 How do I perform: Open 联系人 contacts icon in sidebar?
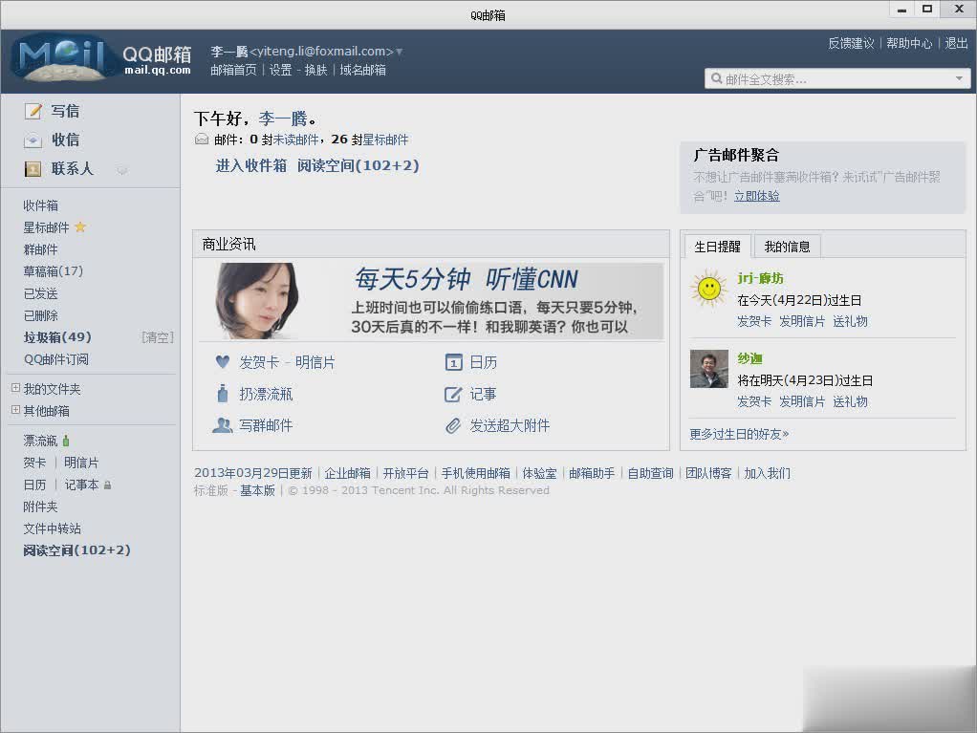click(x=33, y=169)
